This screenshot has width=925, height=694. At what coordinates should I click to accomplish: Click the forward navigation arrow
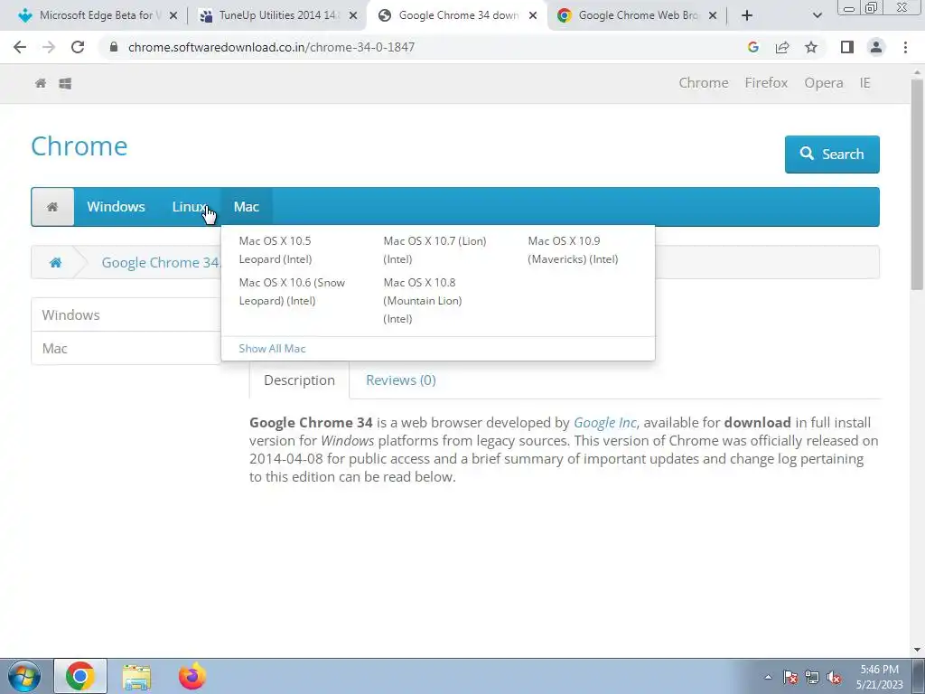click(49, 47)
